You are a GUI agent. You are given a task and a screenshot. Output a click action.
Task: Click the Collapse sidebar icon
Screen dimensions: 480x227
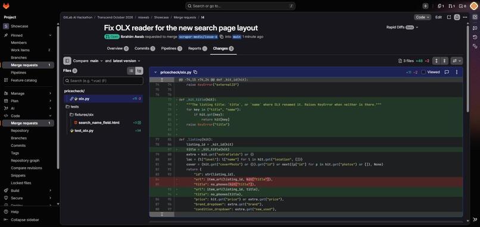tap(6, 220)
